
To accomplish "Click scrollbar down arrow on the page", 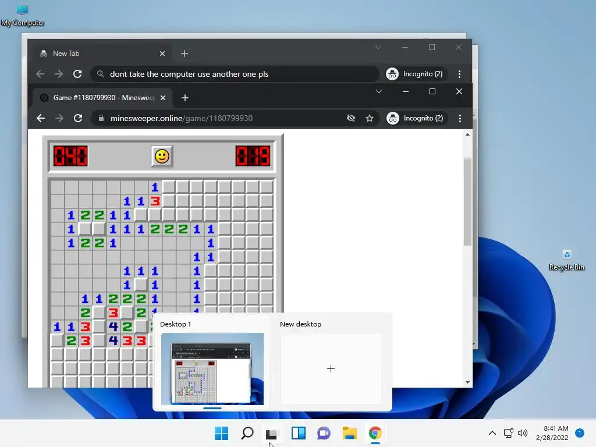I will tap(467, 382).
